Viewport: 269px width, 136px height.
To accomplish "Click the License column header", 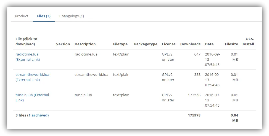I will 168,44.
